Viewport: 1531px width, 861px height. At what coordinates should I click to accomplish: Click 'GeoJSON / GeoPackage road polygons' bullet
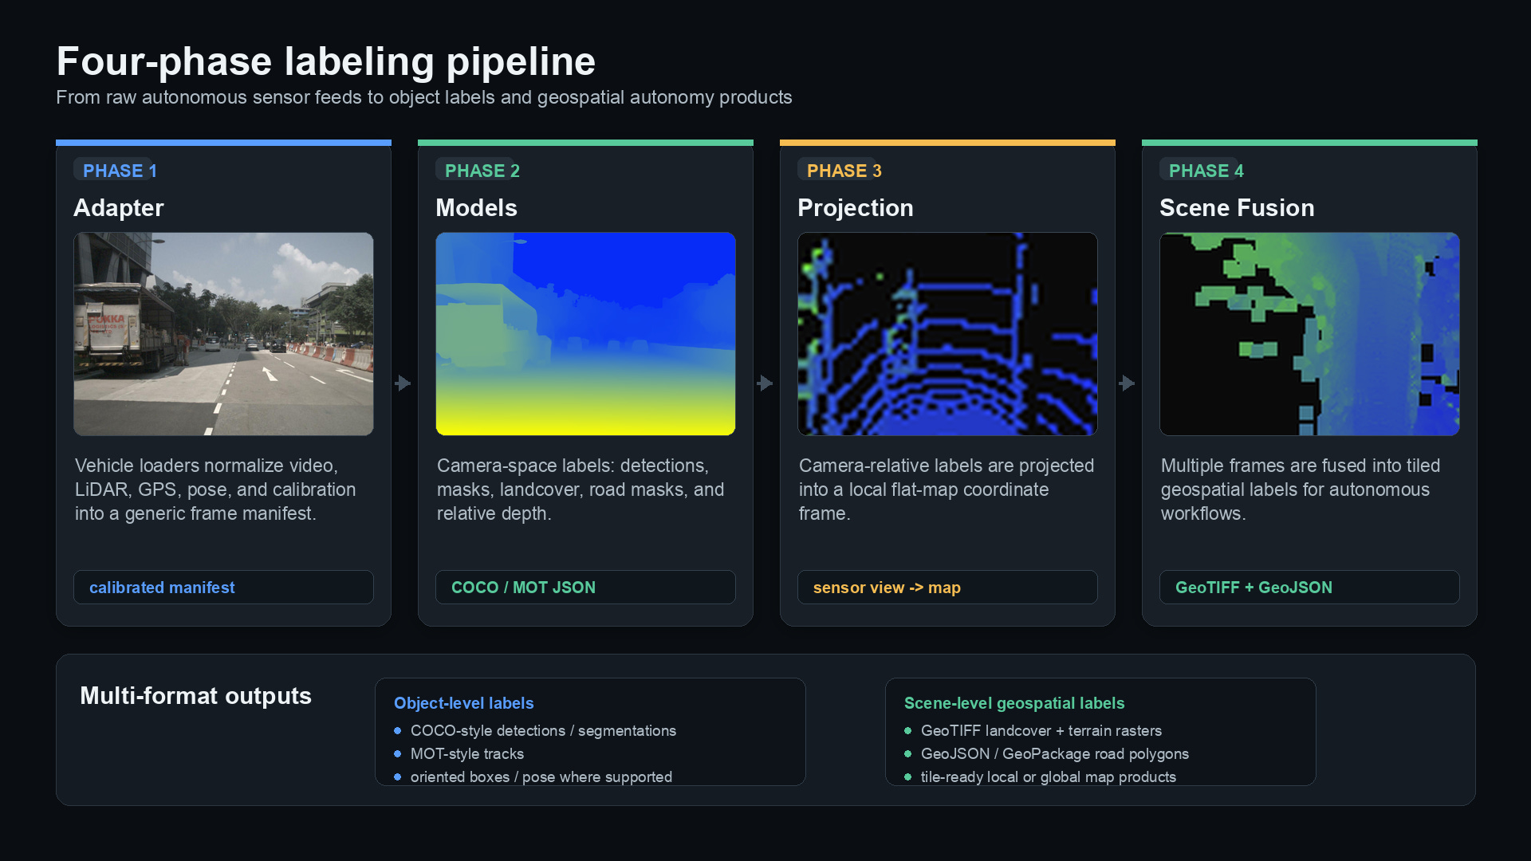(1047, 754)
